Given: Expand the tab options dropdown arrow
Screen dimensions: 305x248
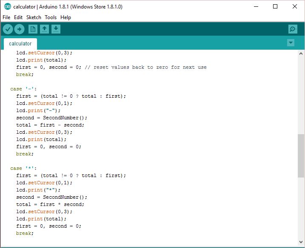Looking at the screenshot, I should [291, 43].
